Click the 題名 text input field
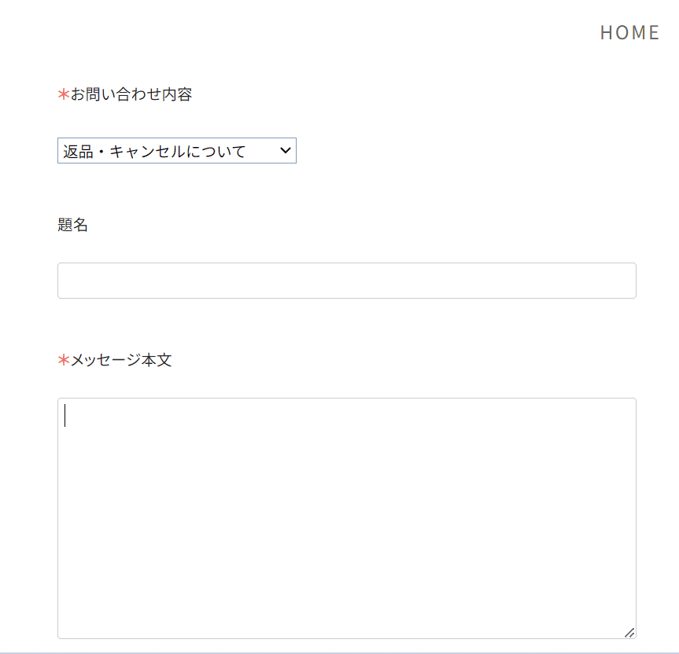 346,281
